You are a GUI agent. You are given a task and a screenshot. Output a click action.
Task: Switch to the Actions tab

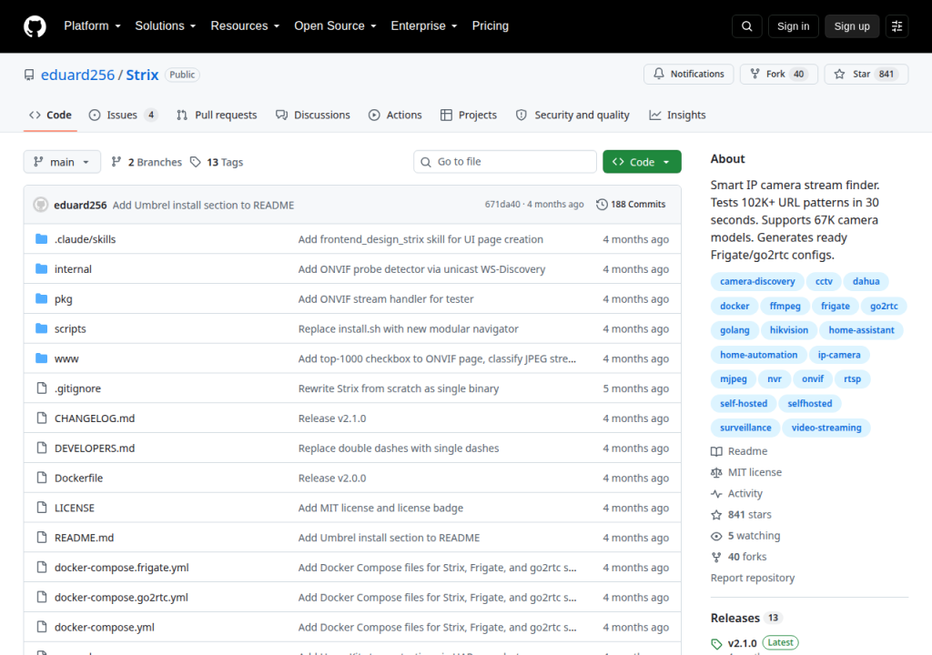[395, 115]
